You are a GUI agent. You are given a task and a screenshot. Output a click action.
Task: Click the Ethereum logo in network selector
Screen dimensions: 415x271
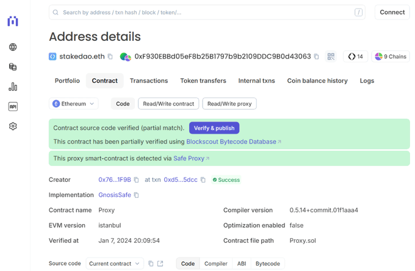click(56, 104)
